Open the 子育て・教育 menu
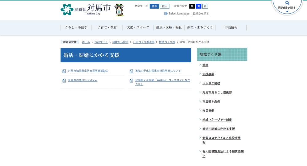This screenshot has height=166, width=307. [107, 27]
